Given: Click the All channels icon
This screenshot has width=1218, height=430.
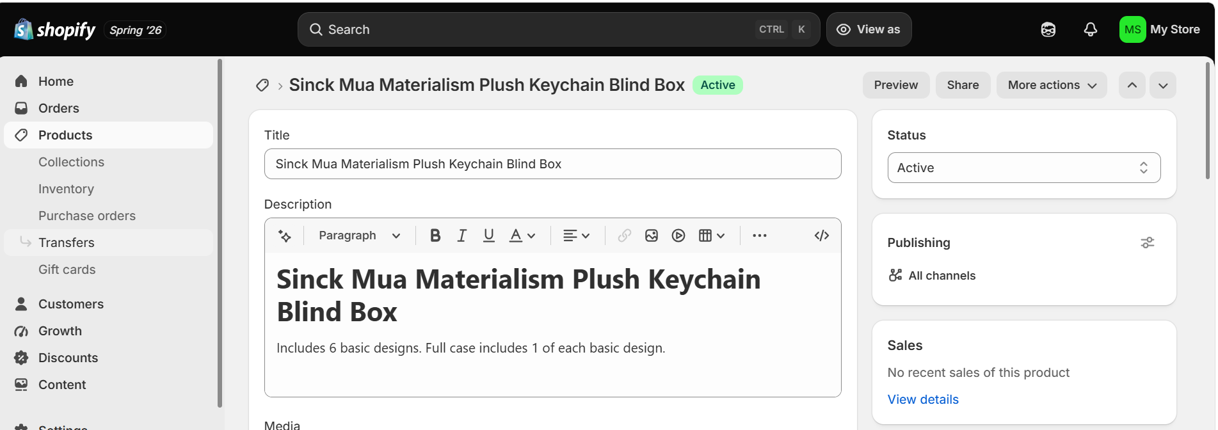Looking at the screenshot, I should coord(895,275).
